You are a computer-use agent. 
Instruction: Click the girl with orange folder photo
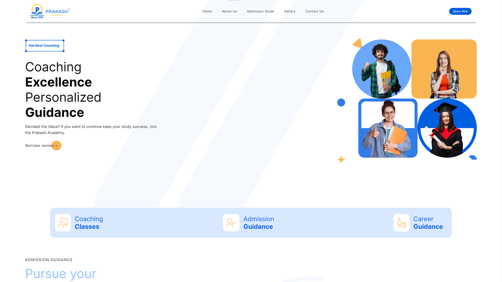pyautogui.click(x=388, y=128)
